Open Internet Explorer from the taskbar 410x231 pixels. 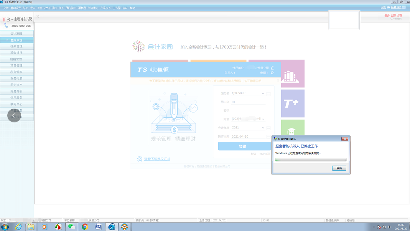point(18,227)
